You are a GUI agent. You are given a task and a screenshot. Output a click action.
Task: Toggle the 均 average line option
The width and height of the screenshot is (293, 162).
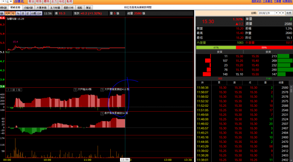[13, 13]
